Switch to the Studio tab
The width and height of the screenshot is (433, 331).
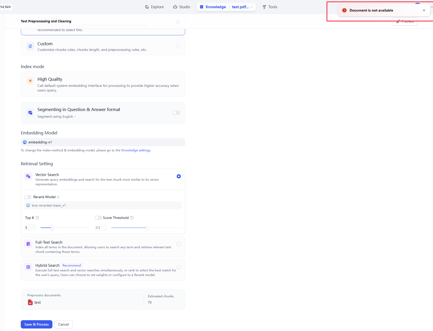point(182,7)
